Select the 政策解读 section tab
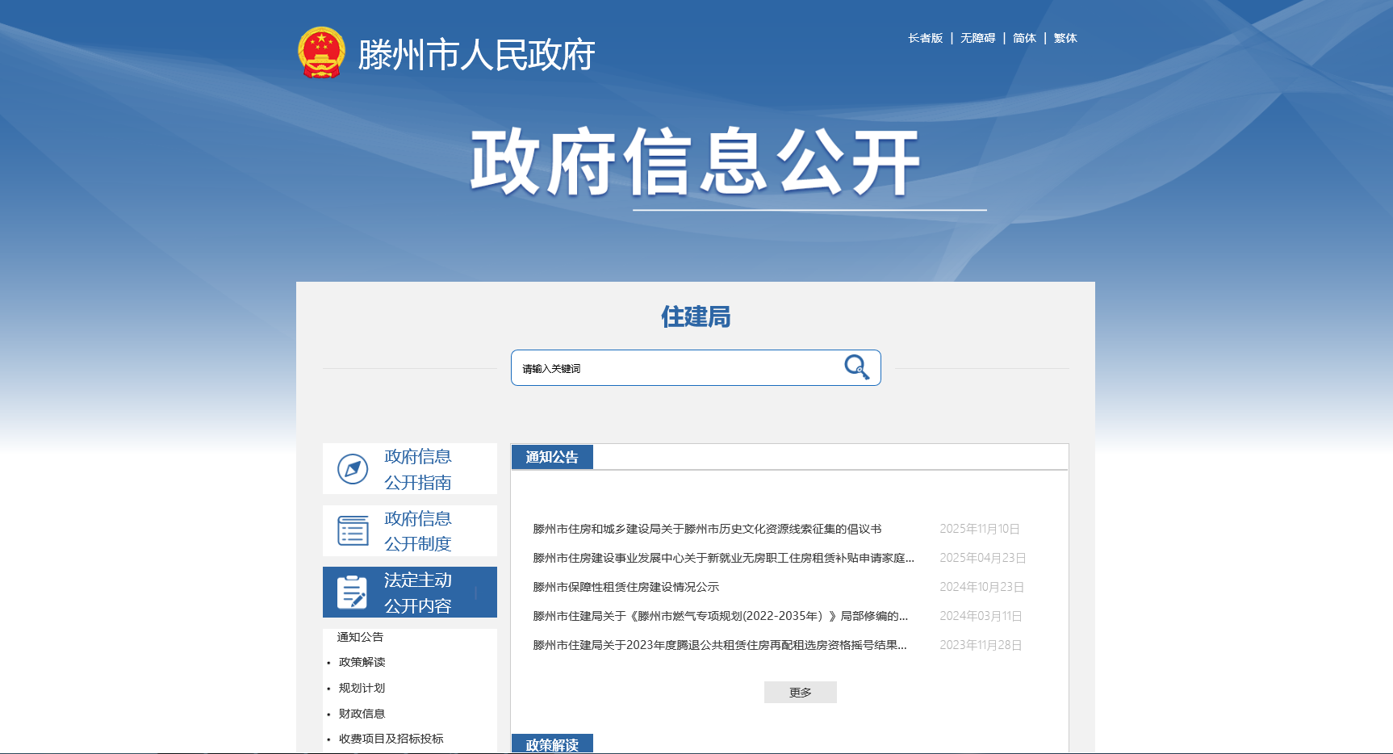The width and height of the screenshot is (1393, 754). tap(552, 744)
